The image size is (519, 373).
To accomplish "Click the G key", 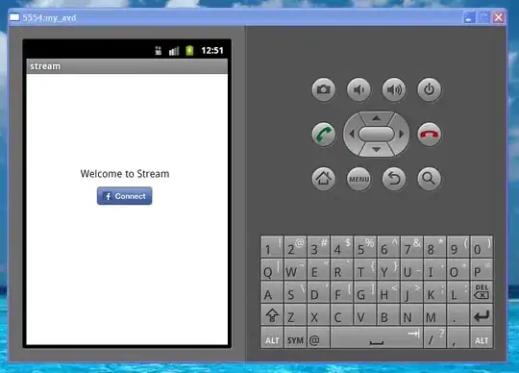I will pyautogui.click(x=365, y=291).
